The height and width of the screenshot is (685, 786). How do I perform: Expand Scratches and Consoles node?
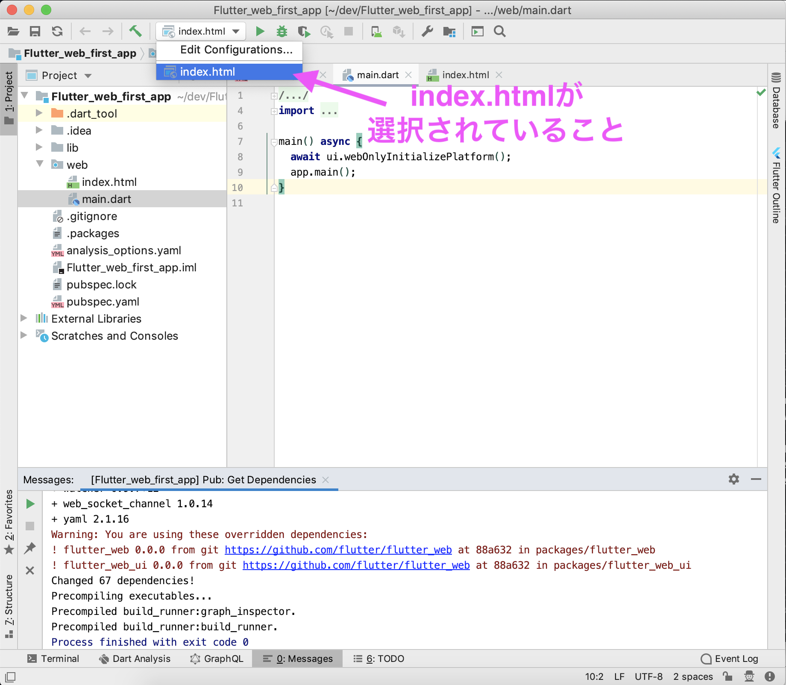point(24,335)
